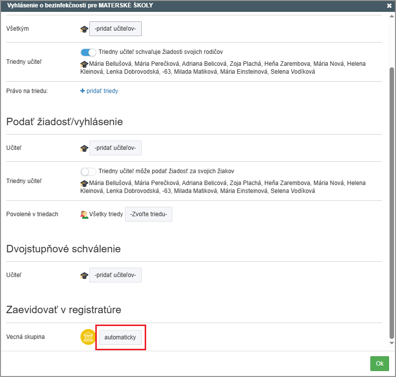The image size is (396, 377).
Task: Open -pridať učiteľov- in the Všetkým row
Action: [116, 29]
